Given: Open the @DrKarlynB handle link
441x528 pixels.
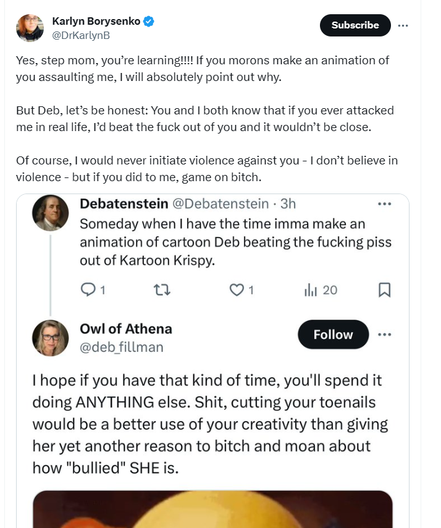Looking at the screenshot, I should point(81,35).
